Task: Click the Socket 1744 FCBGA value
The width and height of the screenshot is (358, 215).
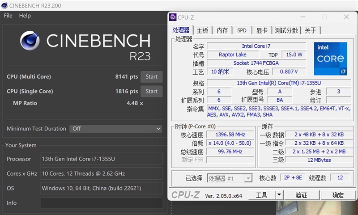Action: coord(256,63)
